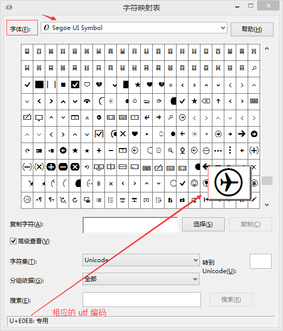Click the 选择(S) select button

point(203,224)
